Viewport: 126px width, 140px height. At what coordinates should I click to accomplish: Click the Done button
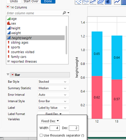(x=48, y=1)
